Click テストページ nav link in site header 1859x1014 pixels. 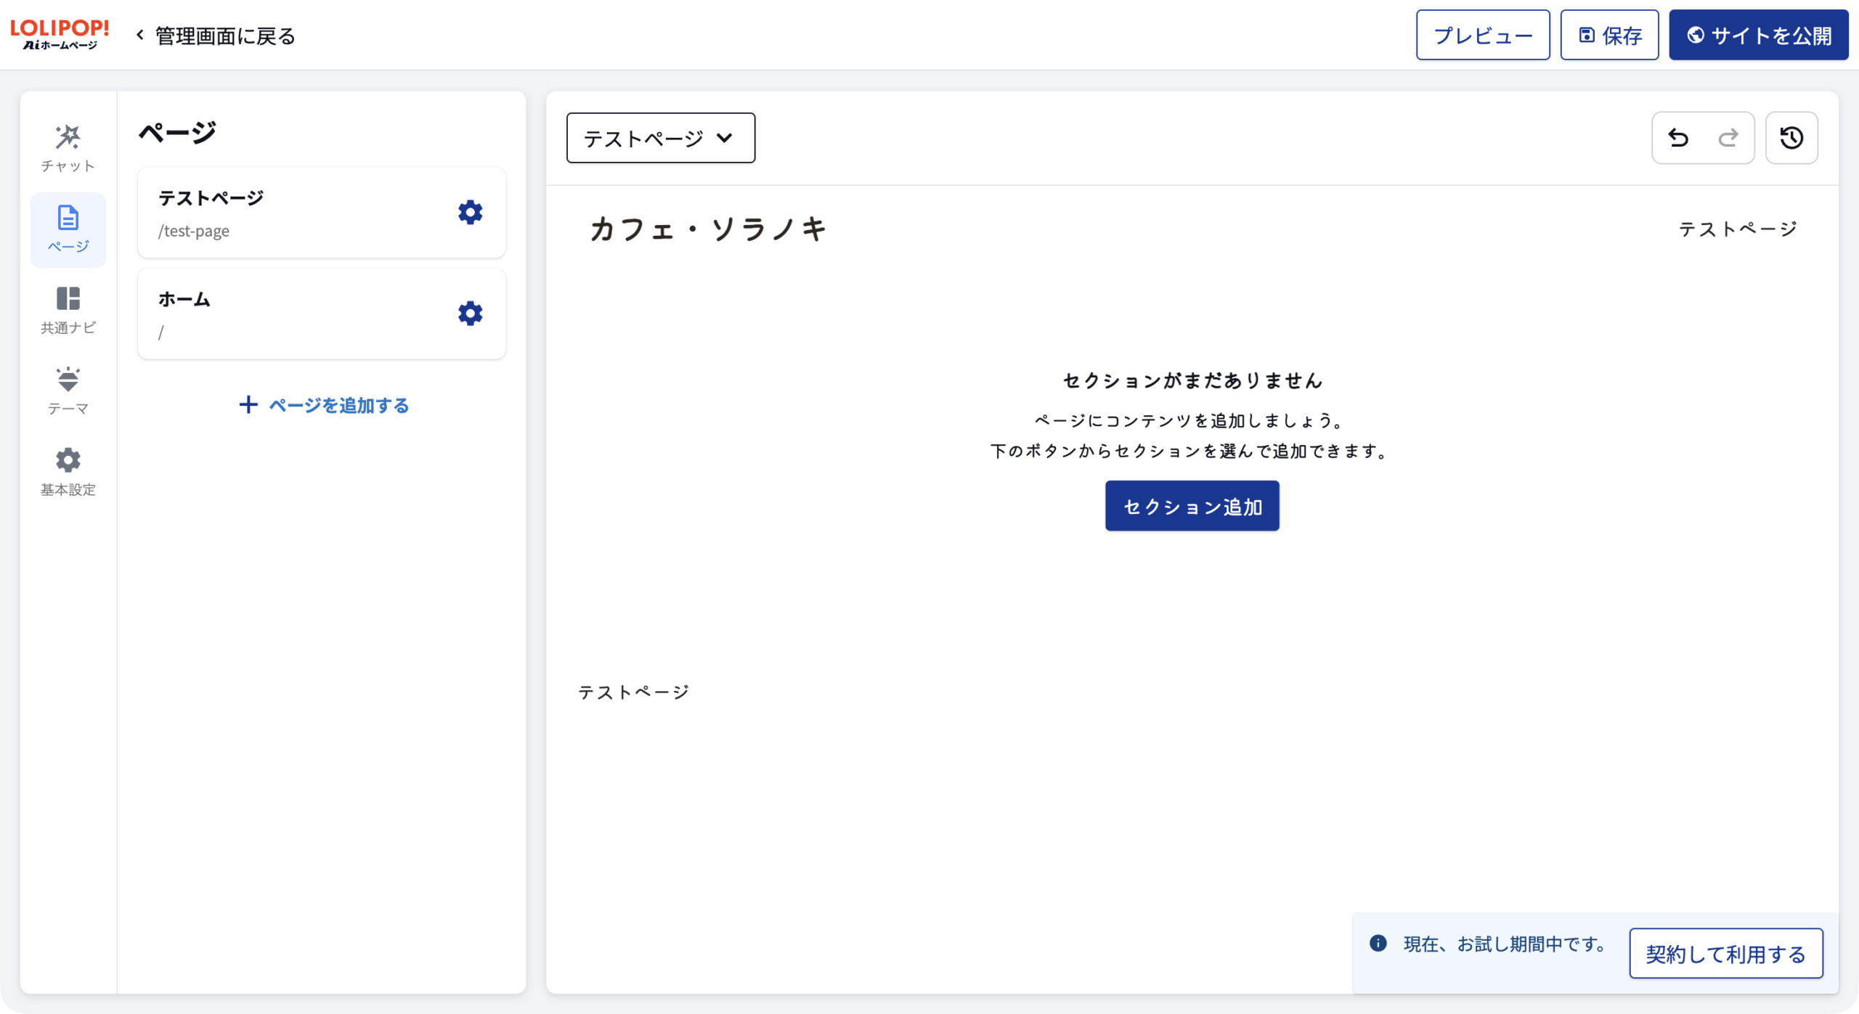tap(1737, 229)
